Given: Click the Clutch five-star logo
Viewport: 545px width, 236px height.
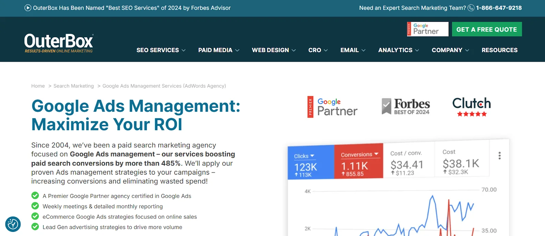Looking at the screenshot, I should click(x=471, y=107).
